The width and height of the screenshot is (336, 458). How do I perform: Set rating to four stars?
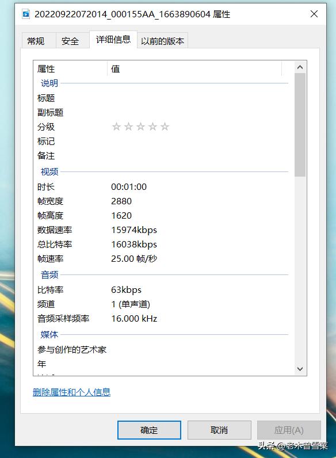tap(153, 127)
